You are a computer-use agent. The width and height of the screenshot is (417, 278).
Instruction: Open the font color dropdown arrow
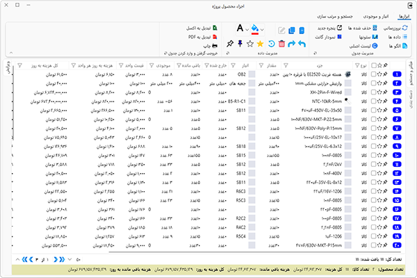[248, 28]
